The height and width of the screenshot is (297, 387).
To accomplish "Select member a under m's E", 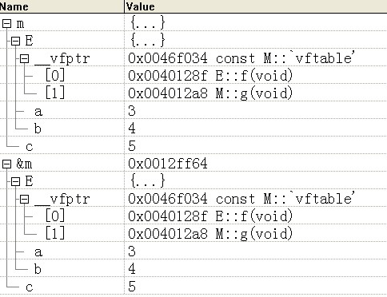I will tap(38, 111).
